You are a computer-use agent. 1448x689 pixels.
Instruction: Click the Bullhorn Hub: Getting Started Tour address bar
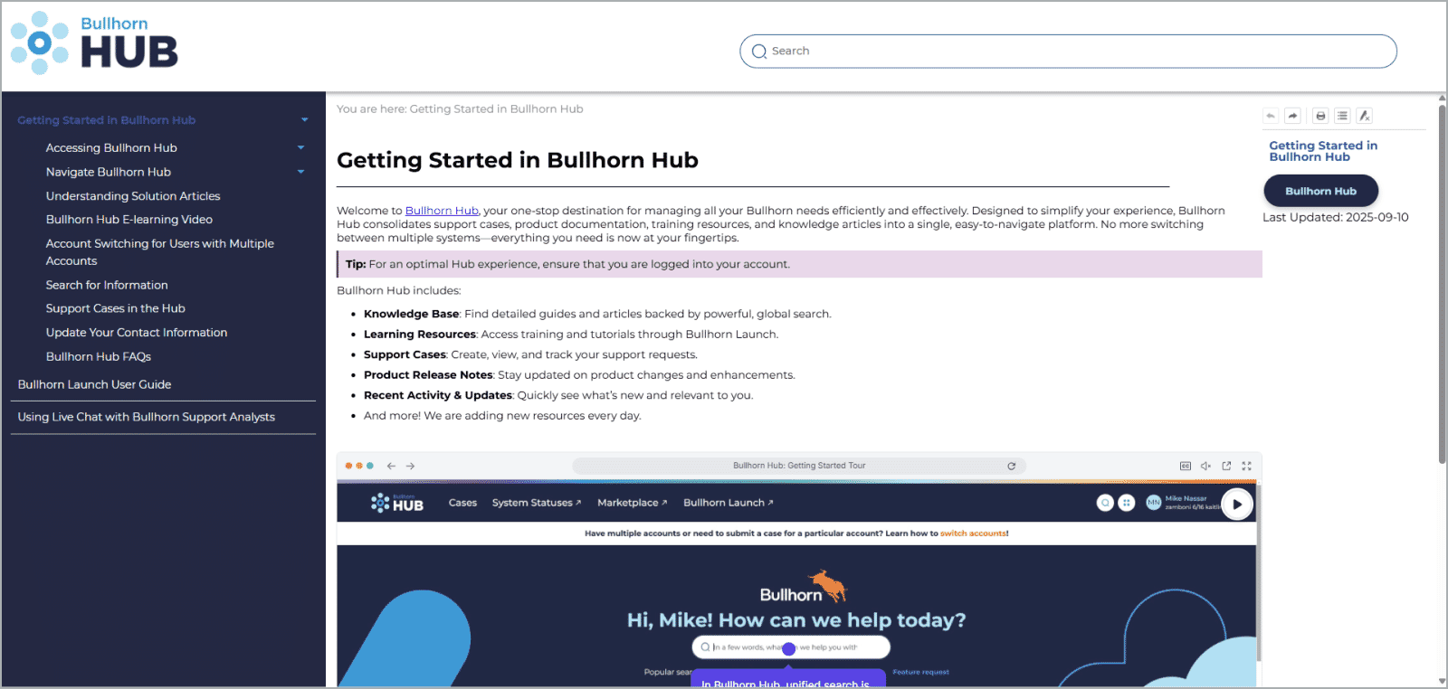[x=799, y=466]
